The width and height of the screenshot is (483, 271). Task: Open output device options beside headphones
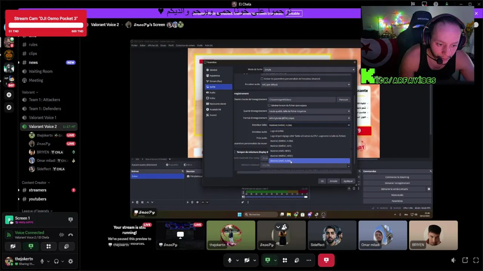coord(62,261)
